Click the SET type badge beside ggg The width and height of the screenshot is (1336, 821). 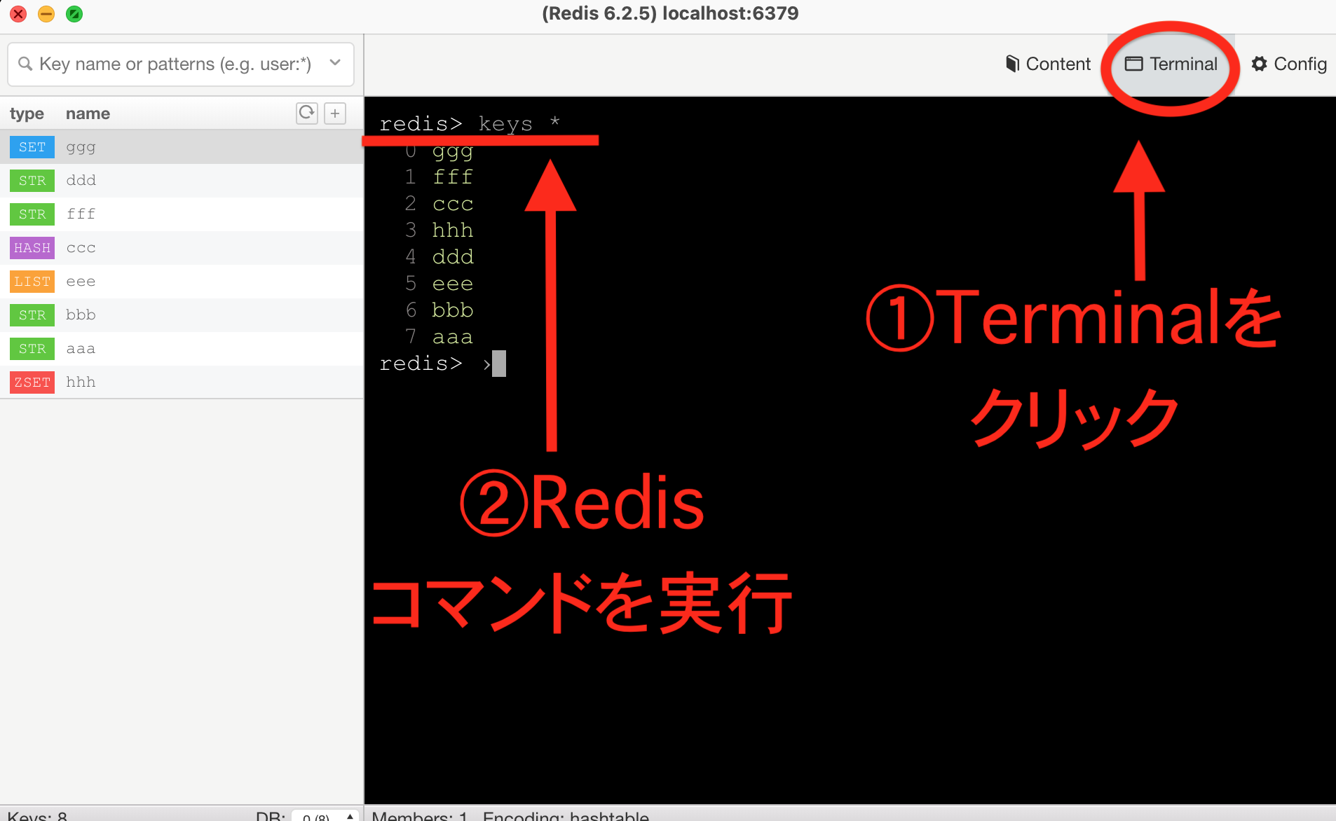32,146
